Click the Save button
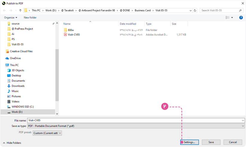The width and height of the screenshot is (246, 147). click(211, 142)
